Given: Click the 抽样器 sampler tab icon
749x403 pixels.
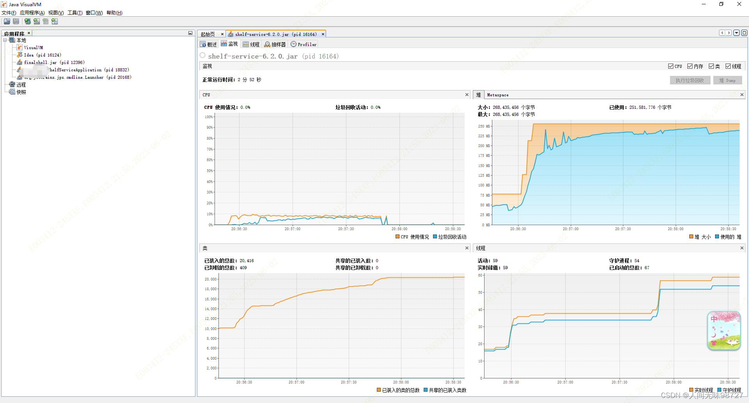Looking at the screenshot, I should [267, 44].
